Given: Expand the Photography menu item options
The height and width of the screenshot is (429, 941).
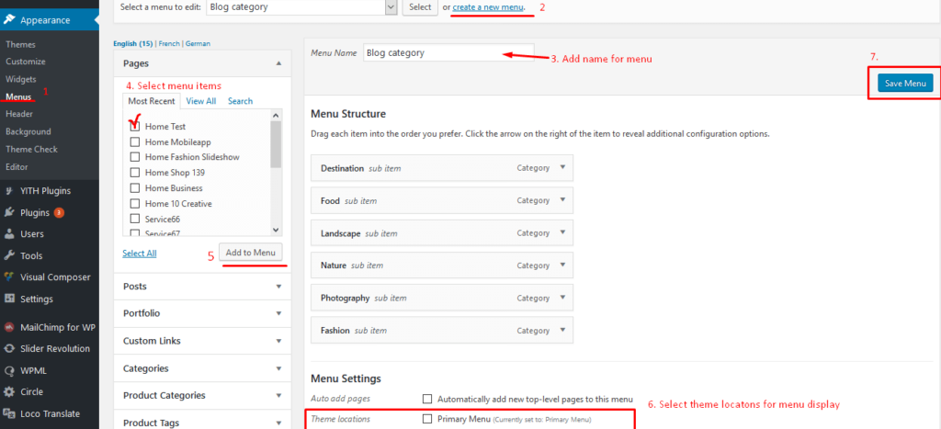Looking at the screenshot, I should [562, 298].
